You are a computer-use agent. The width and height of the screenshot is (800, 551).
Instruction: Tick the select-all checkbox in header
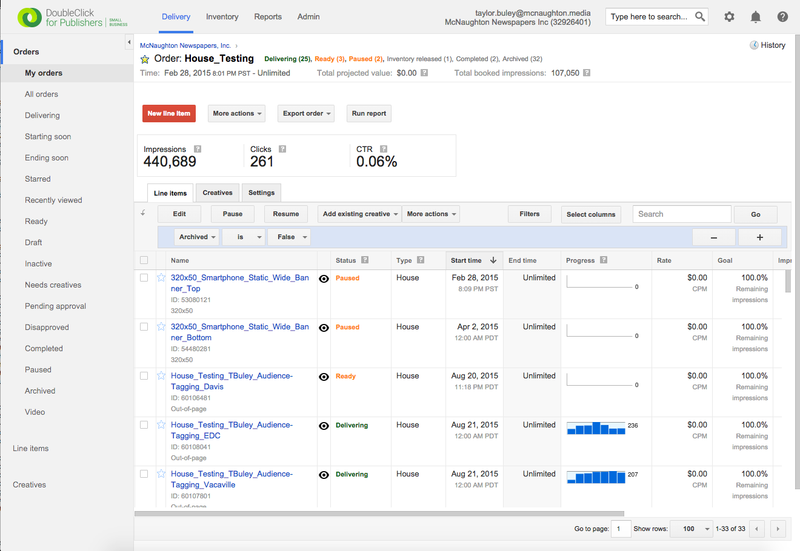[144, 260]
